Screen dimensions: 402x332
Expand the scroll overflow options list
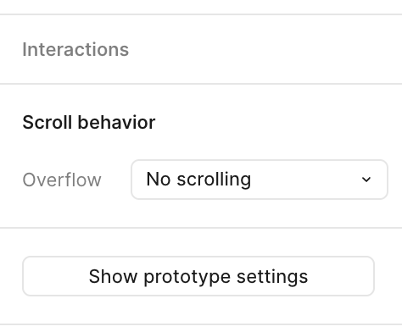pos(260,180)
